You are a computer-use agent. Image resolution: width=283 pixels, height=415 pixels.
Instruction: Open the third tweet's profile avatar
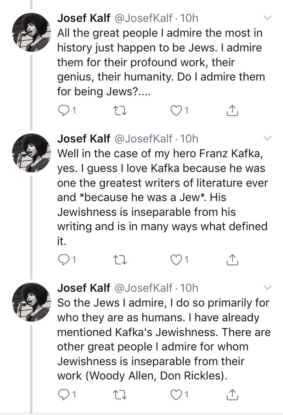[31, 302]
